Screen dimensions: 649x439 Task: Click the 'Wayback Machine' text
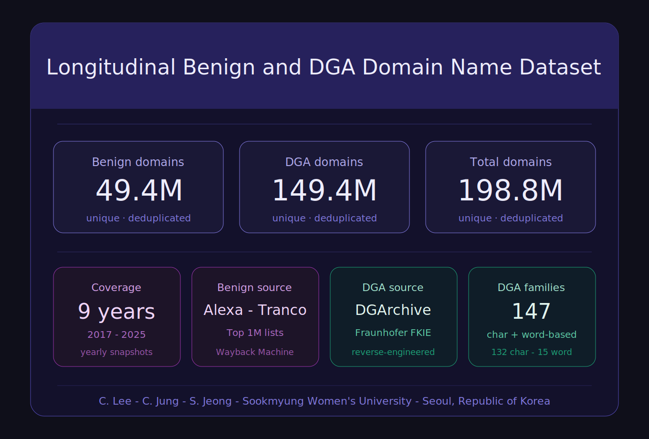coord(255,352)
